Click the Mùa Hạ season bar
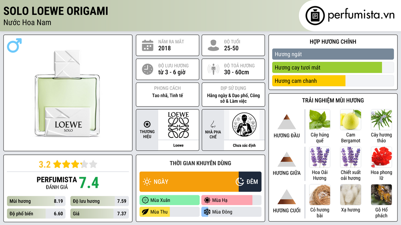Viewport: 401px width, 225px height. click(231, 200)
